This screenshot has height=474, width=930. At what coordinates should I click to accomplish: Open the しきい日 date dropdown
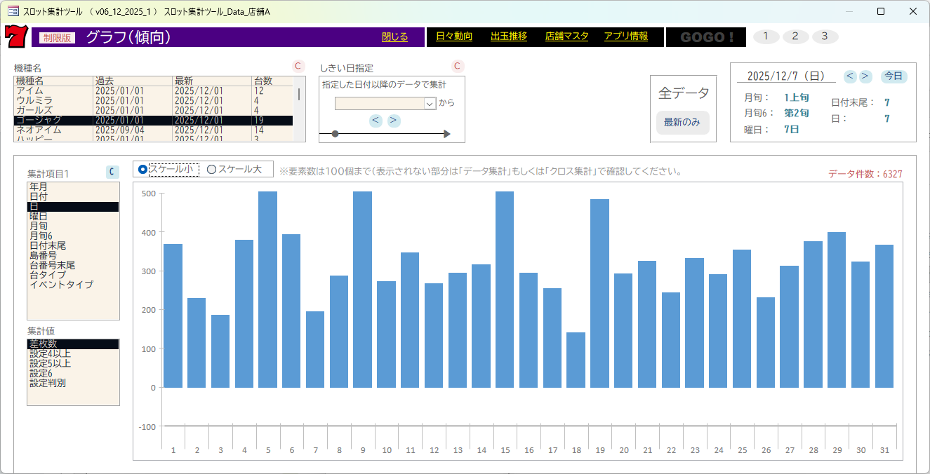pos(430,103)
